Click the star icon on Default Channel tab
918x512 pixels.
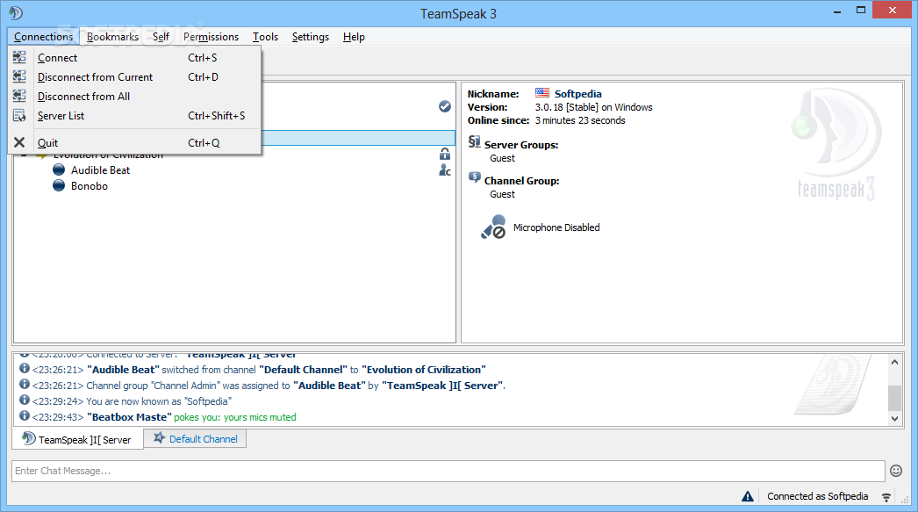pos(159,437)
